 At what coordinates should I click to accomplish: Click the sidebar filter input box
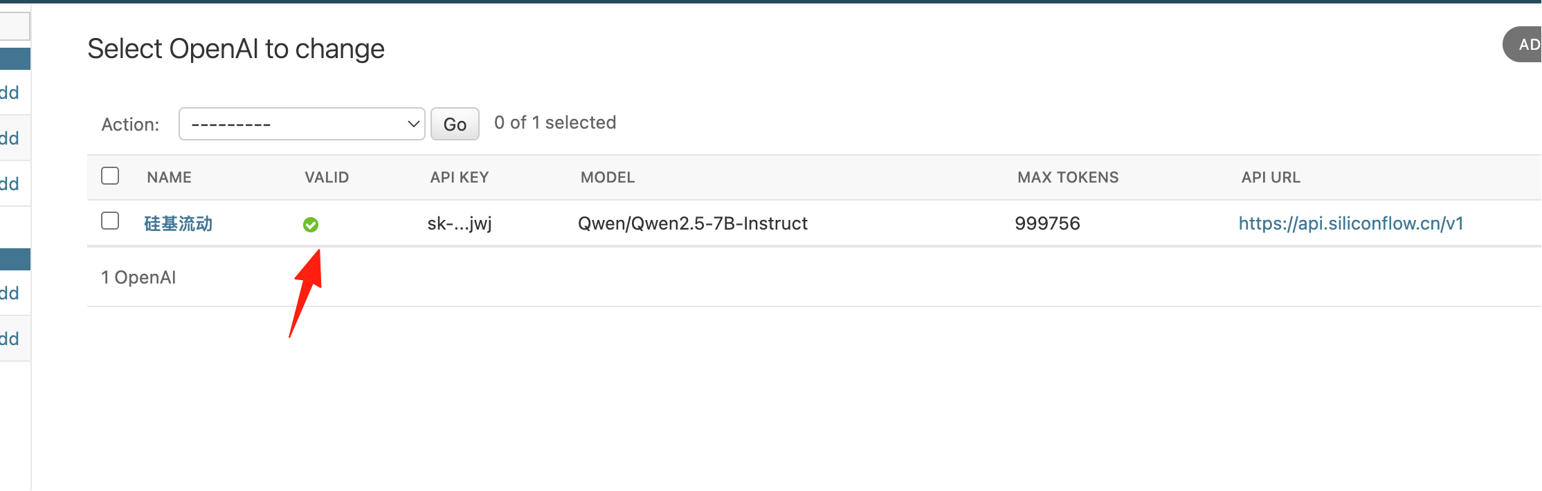[15, 26]
